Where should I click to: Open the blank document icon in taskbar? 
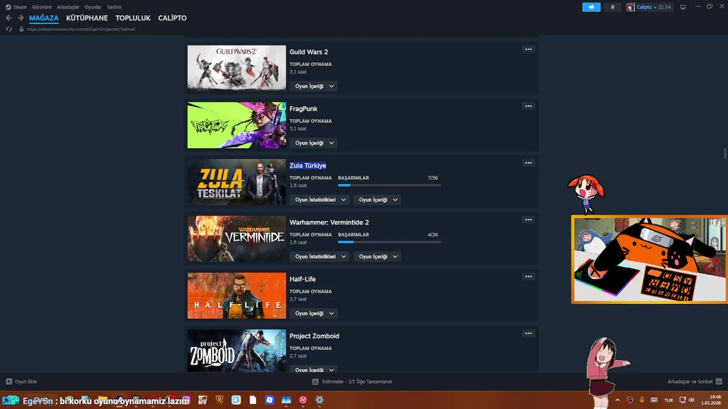tap(253, 400)
